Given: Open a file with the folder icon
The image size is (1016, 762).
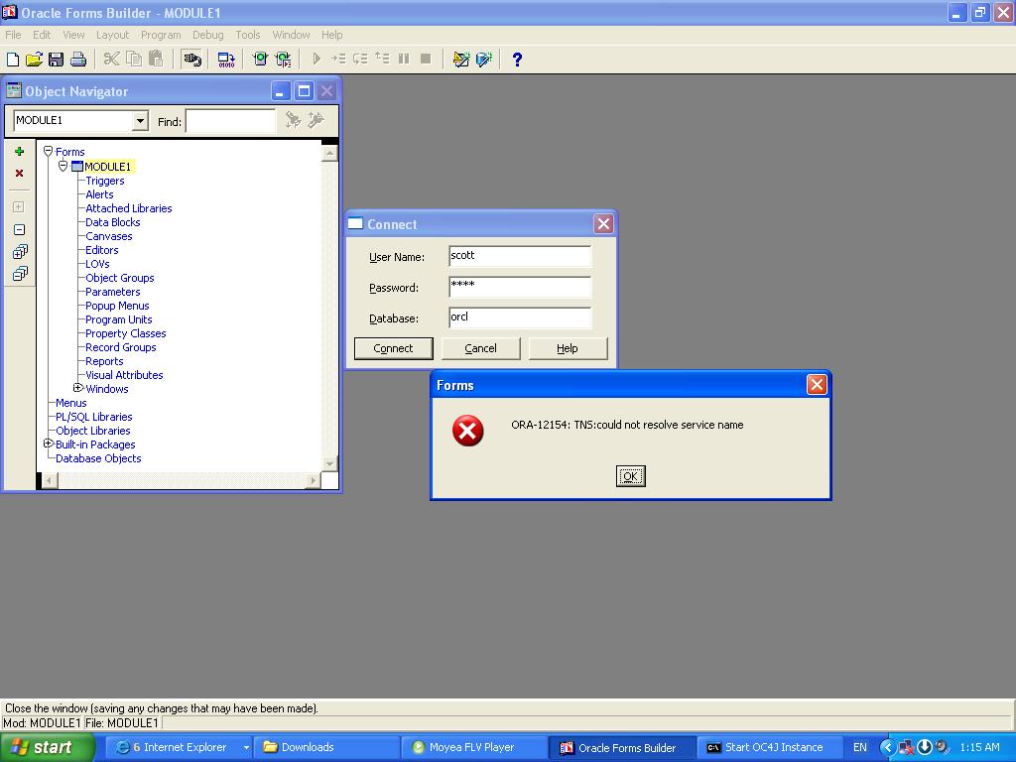Looking at the screenshot, I should (35, 60).
